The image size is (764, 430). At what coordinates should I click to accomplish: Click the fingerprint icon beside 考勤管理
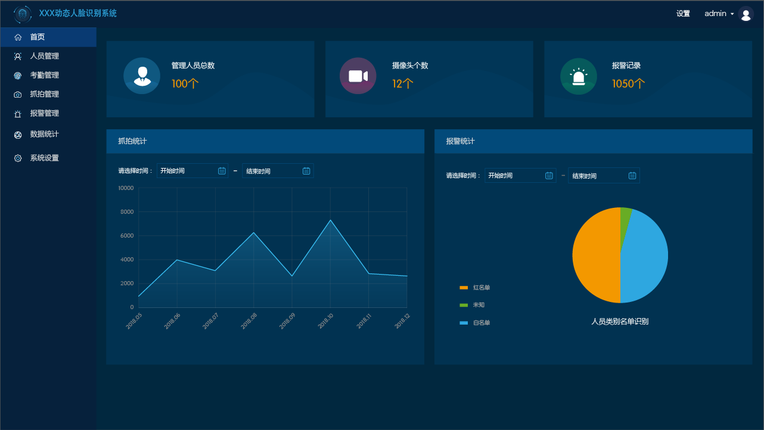[18, 75]
